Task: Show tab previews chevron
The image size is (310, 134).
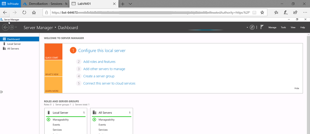Action: click(130, 4)
